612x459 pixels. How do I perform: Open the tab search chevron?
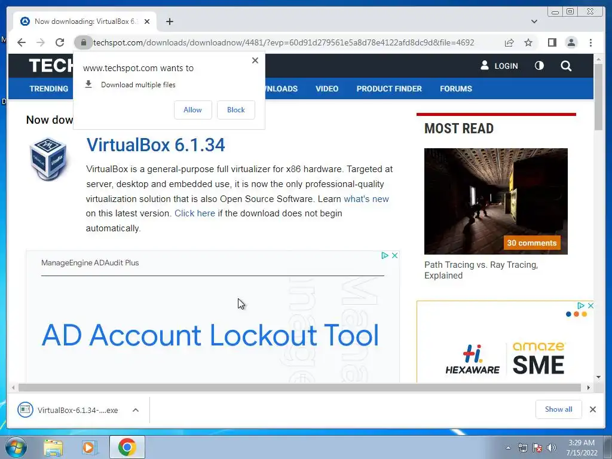(534, 22)
